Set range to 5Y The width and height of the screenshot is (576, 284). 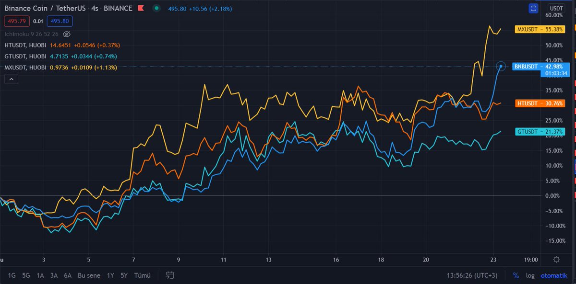tap(124, 275)
